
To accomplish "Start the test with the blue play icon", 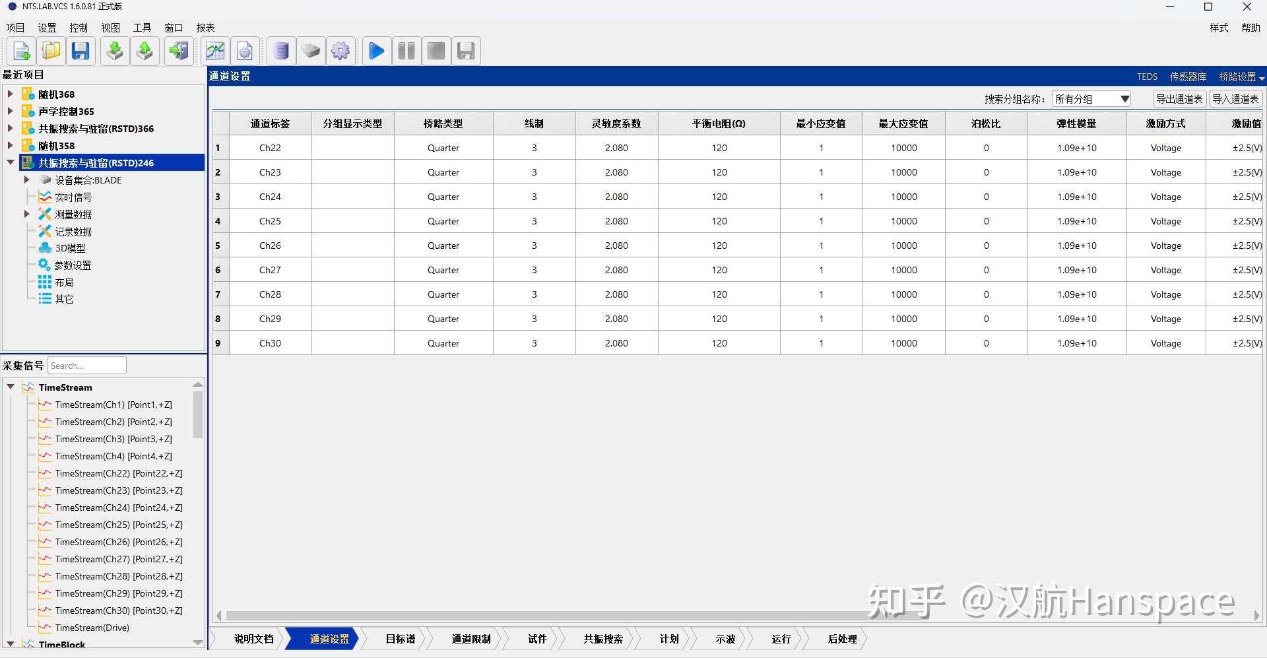I will [376, 51].
